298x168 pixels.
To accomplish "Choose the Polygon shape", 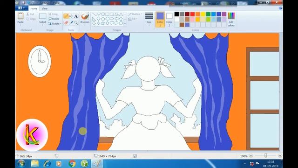I will click(x=116, y=14).
